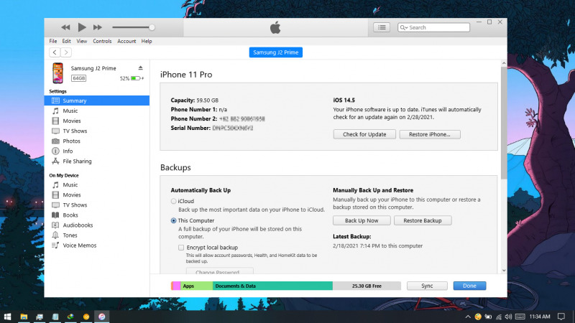
Task: Open the Controls menu
Action: pyautogui.click(x=102, y=42)
